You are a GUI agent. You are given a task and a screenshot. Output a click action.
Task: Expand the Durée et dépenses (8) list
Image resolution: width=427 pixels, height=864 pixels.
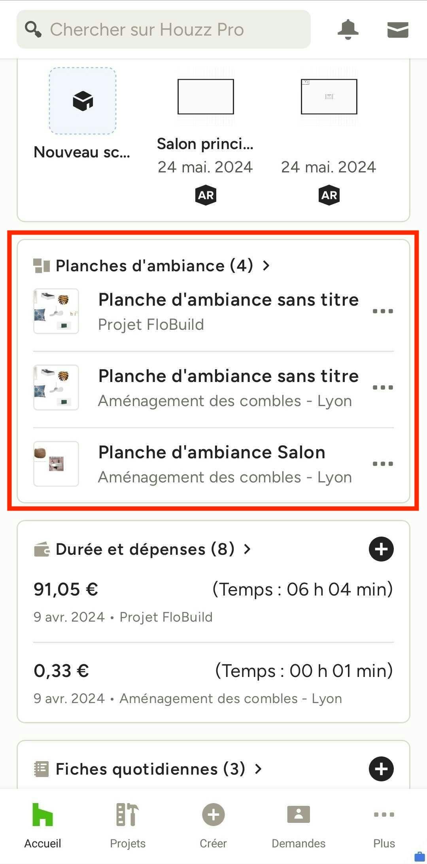(x=142, y=549)
